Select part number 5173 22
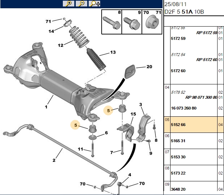Viewport: 224px width, 195px height. pyautogui.click(x=178, y=173)
